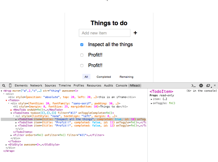This screenshot has width=218, height=162.
Task: Switch to the Sources tab
Action: pos(50,86)
